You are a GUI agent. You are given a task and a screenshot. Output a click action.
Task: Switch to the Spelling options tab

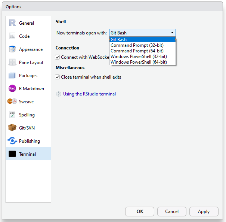[x=27, y=115]
